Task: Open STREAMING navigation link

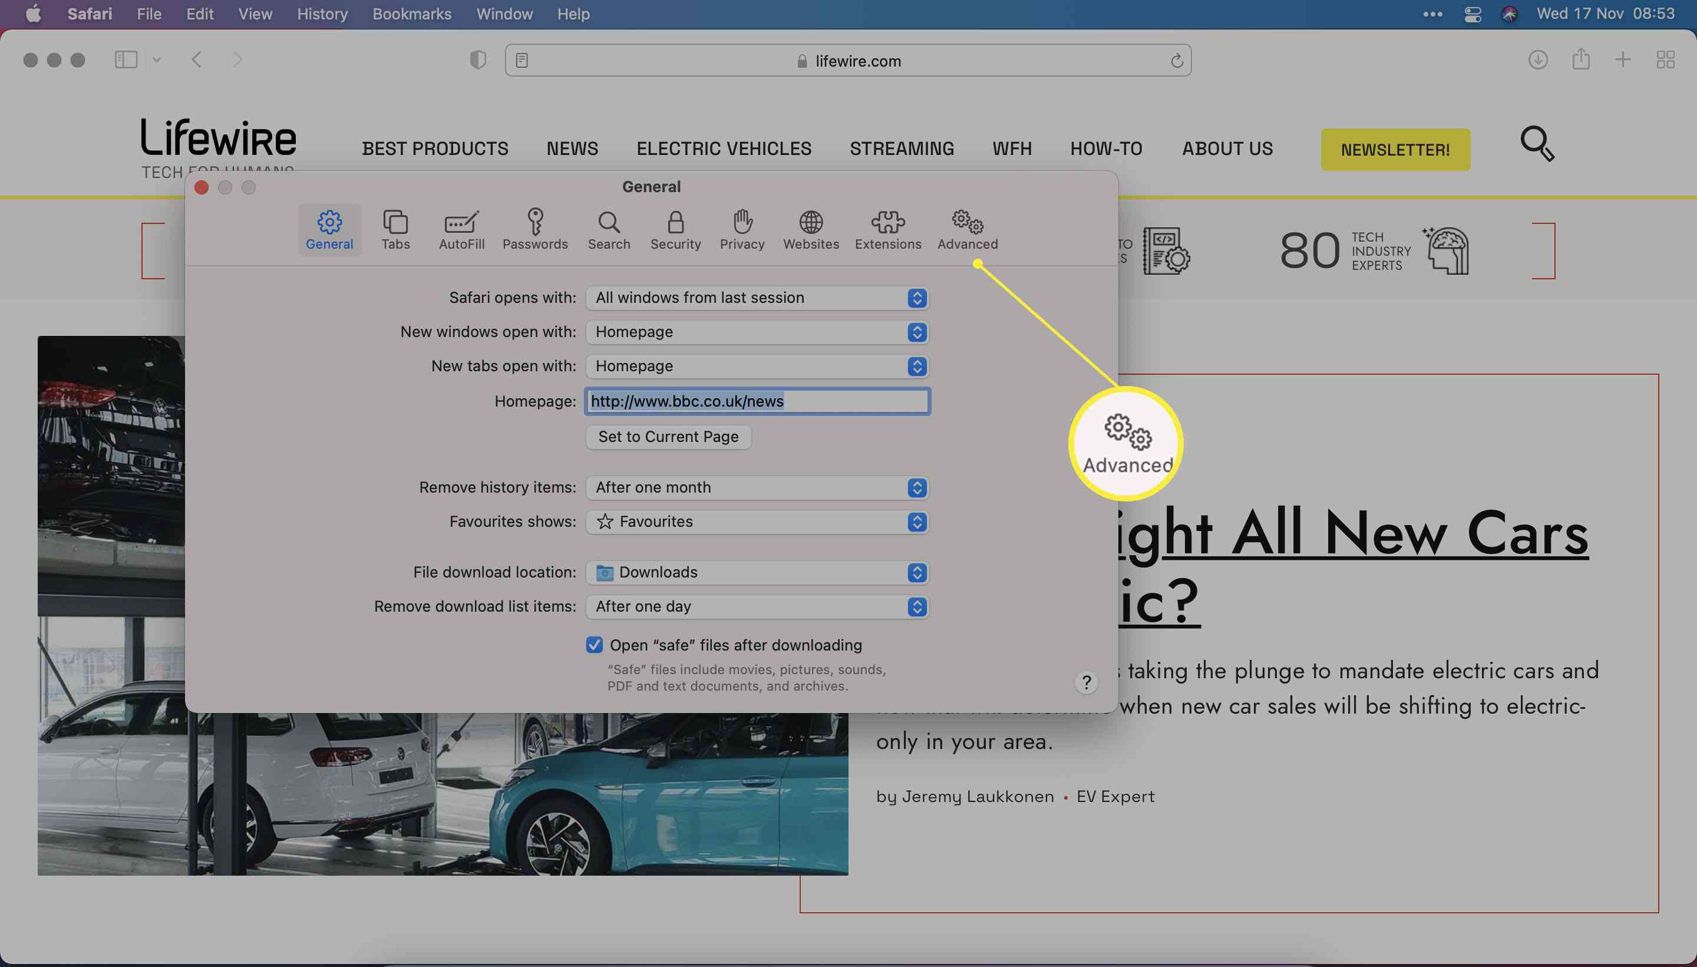Action: (x=902, y=148)
